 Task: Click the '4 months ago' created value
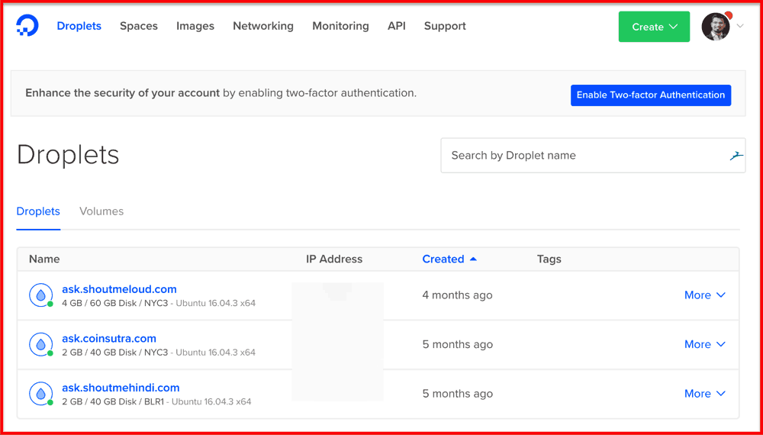point(457,295)
